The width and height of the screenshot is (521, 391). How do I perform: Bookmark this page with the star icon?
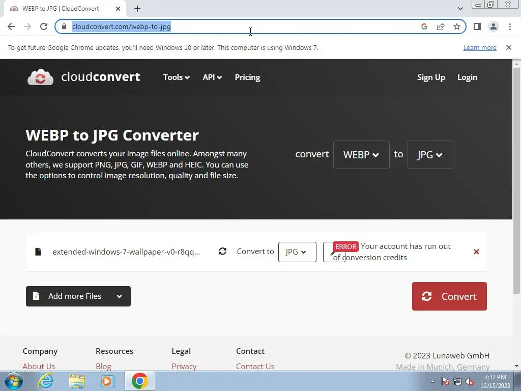click(x=457, y=26)
